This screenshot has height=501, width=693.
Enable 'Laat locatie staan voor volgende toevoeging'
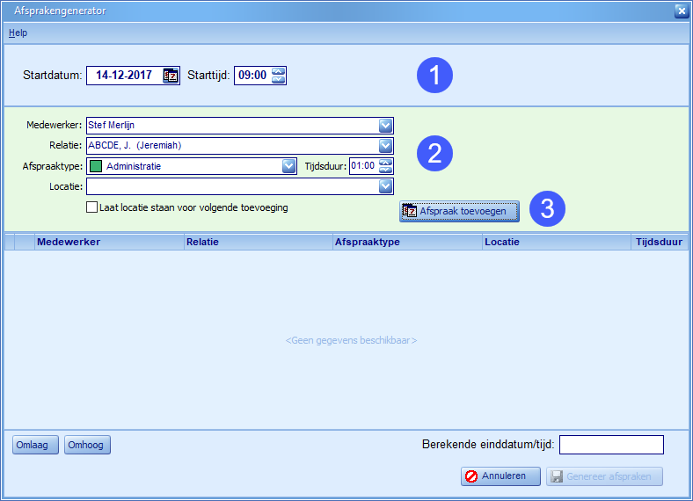click(91, 208)
